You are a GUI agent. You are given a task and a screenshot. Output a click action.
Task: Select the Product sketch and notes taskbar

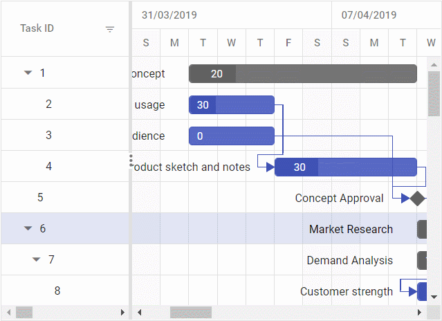tap(346, 167)
